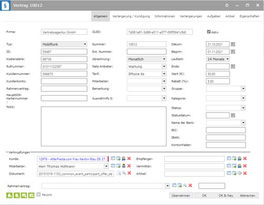
Task: Expand the Tarif iPhone 6s dropdown
Action: [164, 74]
